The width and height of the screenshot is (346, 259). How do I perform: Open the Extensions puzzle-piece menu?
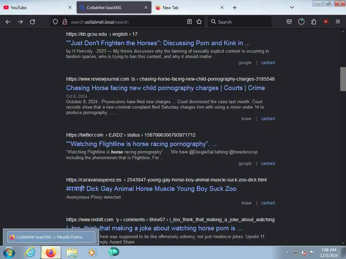click(x=314, y=22)
